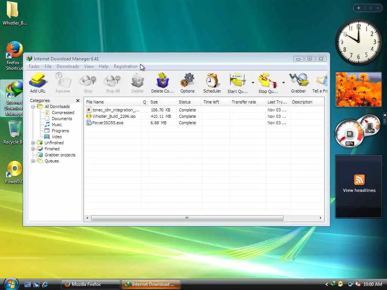Screen dimensions: 387x290
Task: Select the Music category
Action: [x=57, y=125]
